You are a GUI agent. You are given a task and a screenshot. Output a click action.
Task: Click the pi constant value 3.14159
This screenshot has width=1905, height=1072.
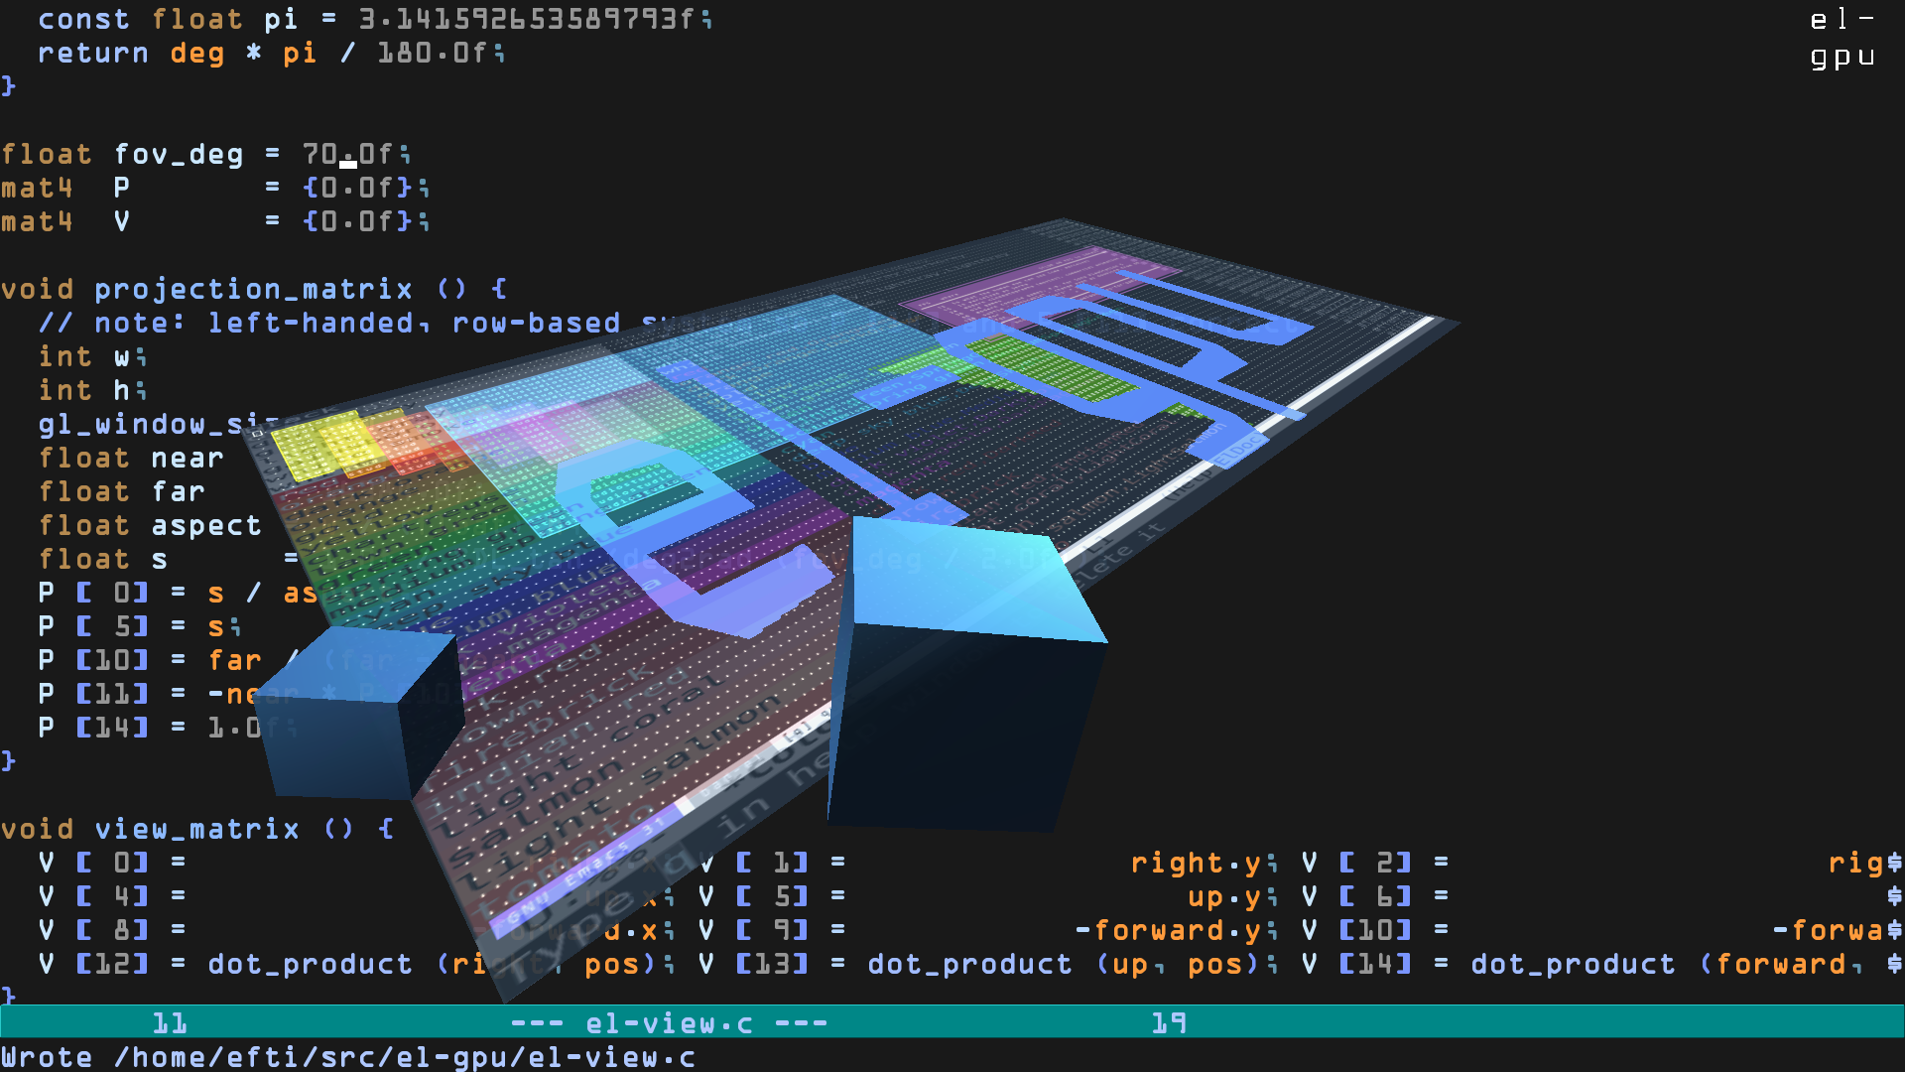pyautogui.click(x=526, y=19)
